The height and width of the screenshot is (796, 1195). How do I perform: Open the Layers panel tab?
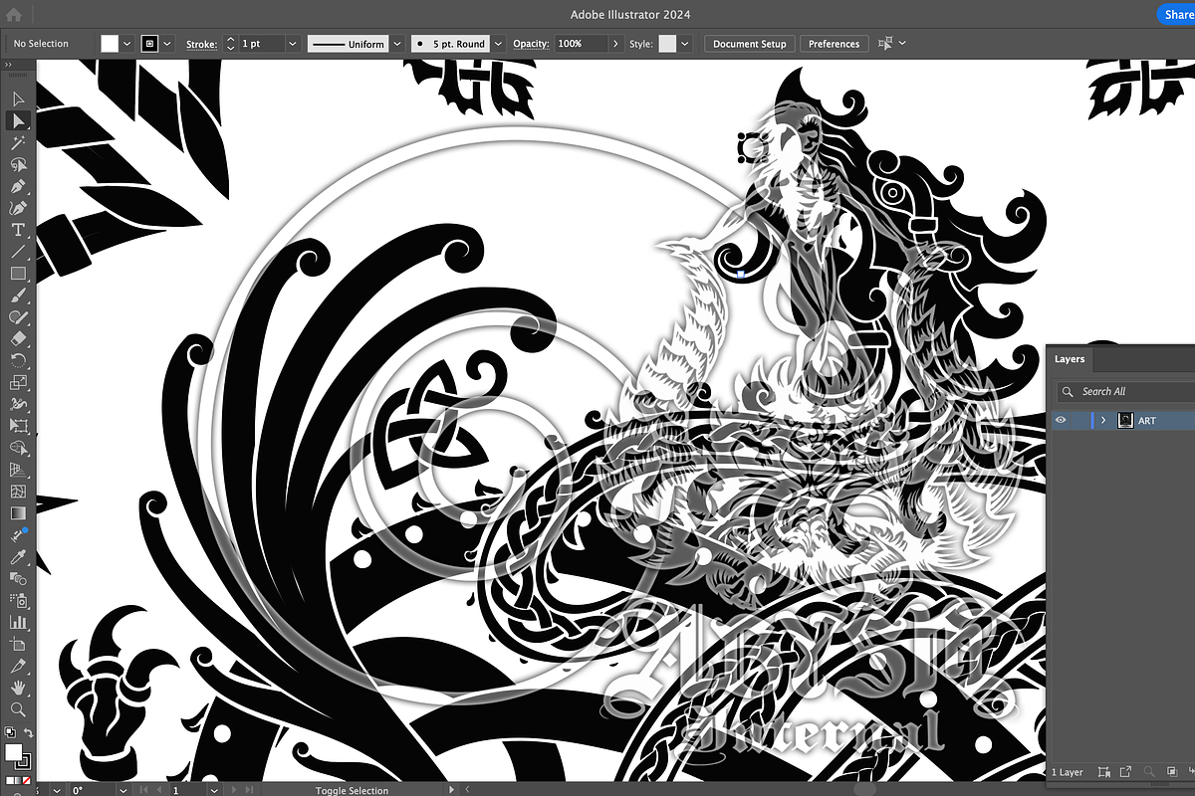(x=1070, y=359)
